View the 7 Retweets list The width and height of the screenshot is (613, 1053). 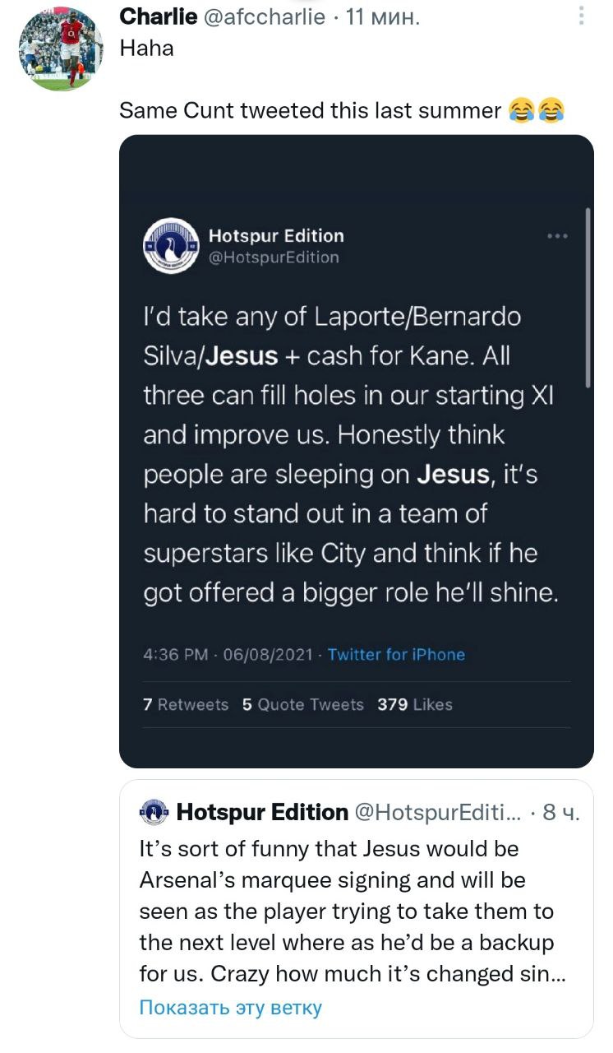pos(186,704)
